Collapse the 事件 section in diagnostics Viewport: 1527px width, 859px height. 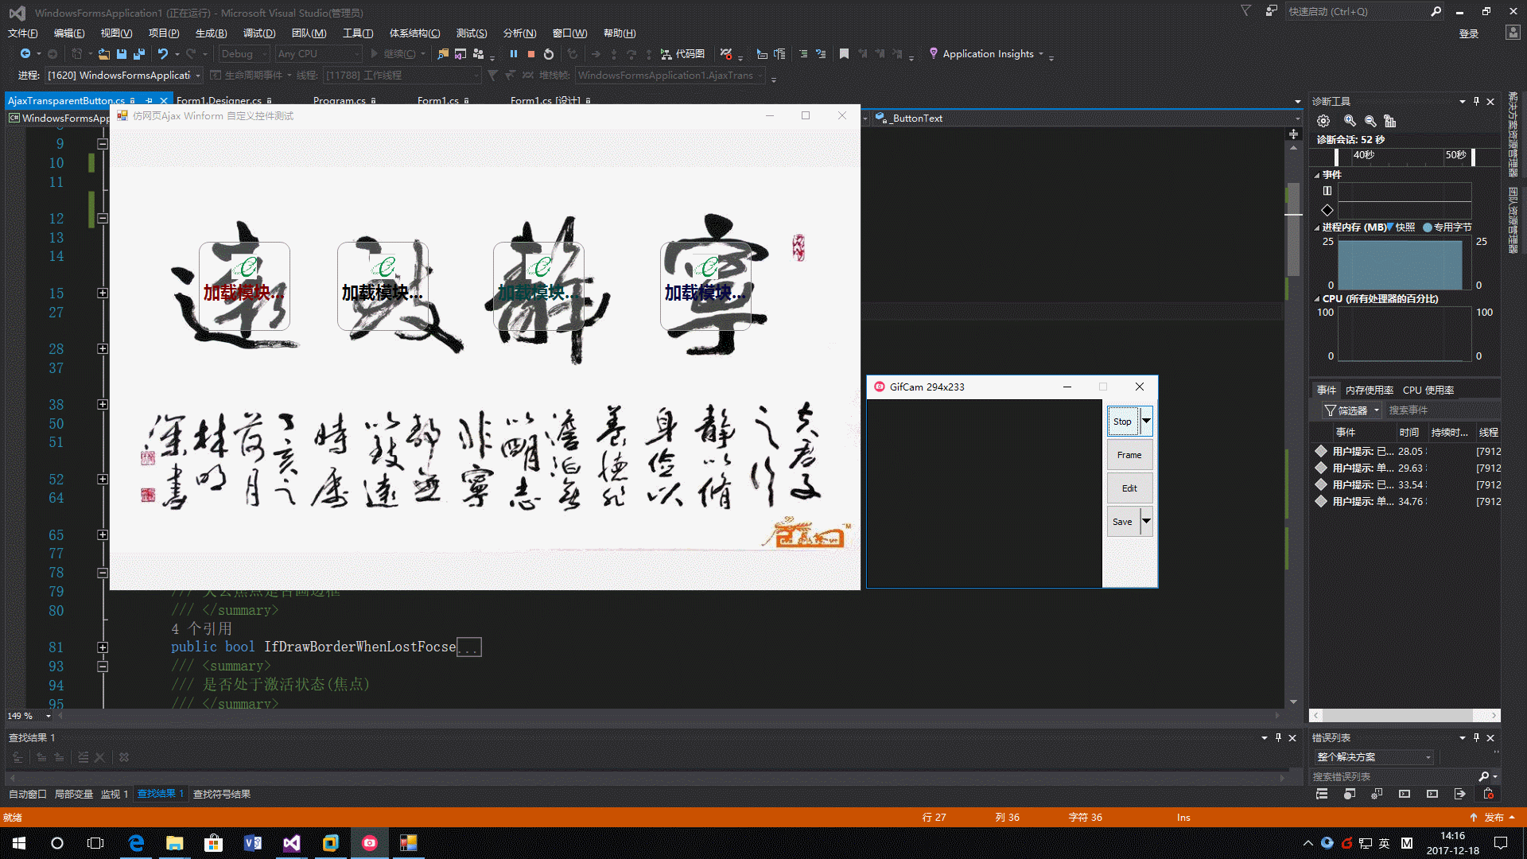coord(1316,175)
